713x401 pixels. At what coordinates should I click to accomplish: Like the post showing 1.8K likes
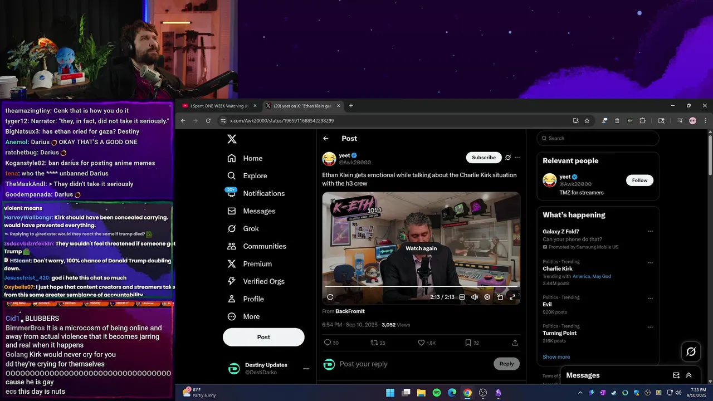point(427,343)
